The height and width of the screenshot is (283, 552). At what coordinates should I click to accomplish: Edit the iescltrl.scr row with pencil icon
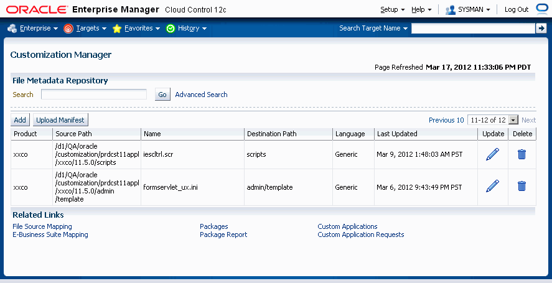point(492,154)
